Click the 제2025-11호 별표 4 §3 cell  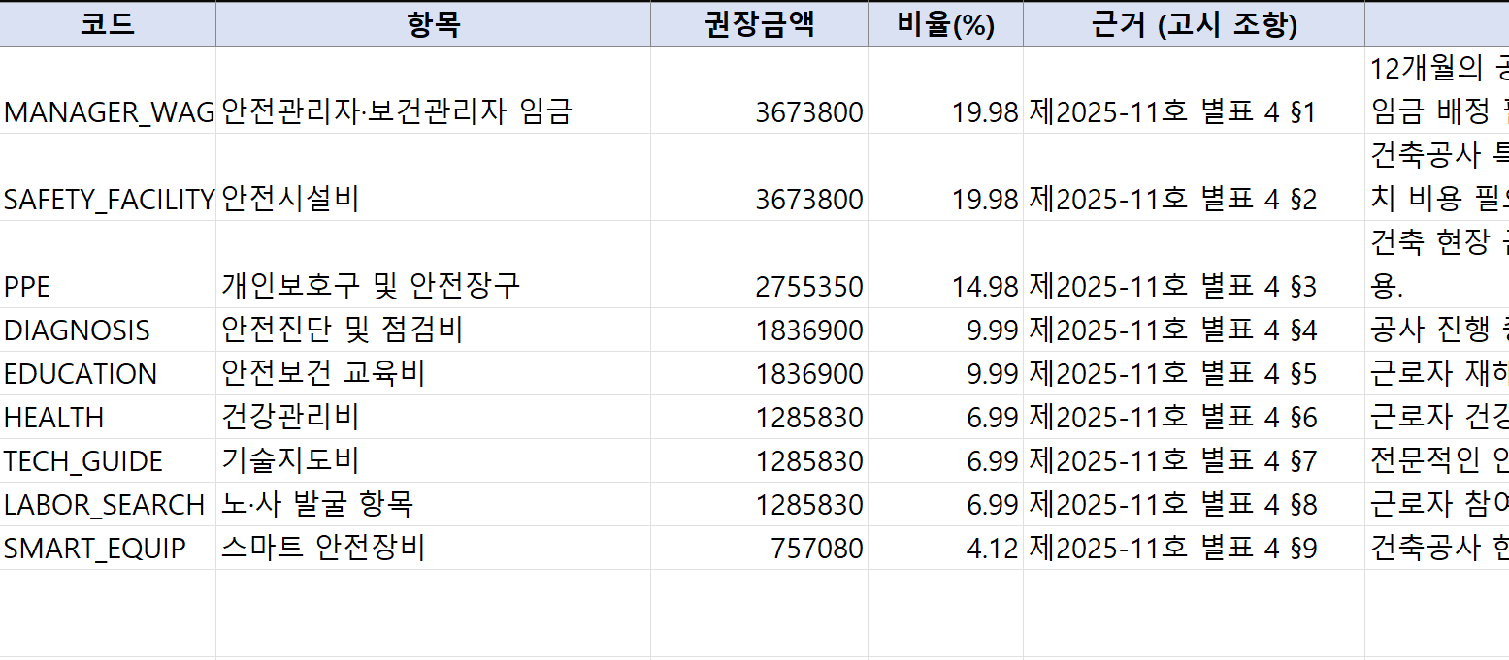(1194, 265)
